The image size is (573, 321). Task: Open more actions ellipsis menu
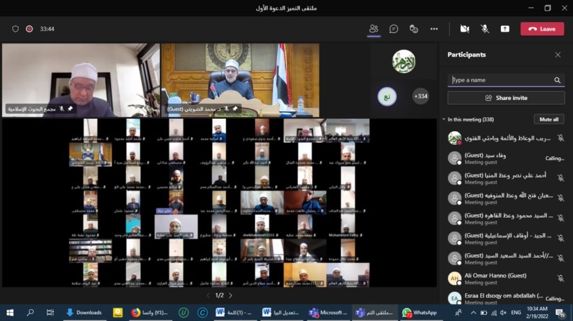point(434,29)
